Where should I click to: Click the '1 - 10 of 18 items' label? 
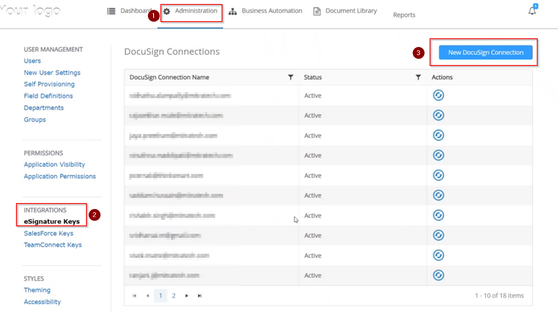click(x=499, y=296)
